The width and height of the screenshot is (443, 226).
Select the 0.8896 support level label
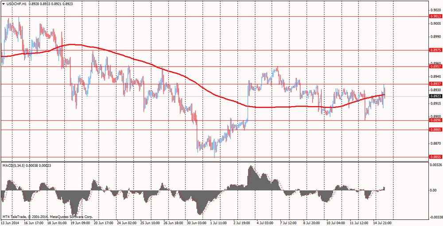point(435,120)
